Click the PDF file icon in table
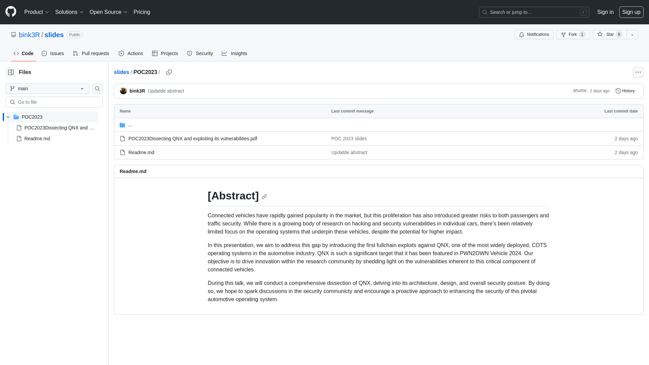Screen dimensions: 649x365 [x=122, y=139]
